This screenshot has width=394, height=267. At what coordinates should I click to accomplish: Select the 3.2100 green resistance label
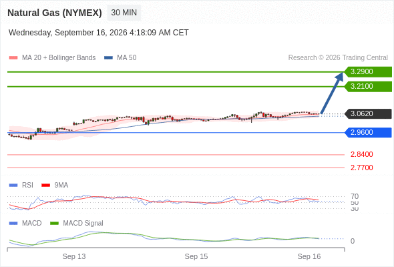pyautogui.click(x=368, y=86)
